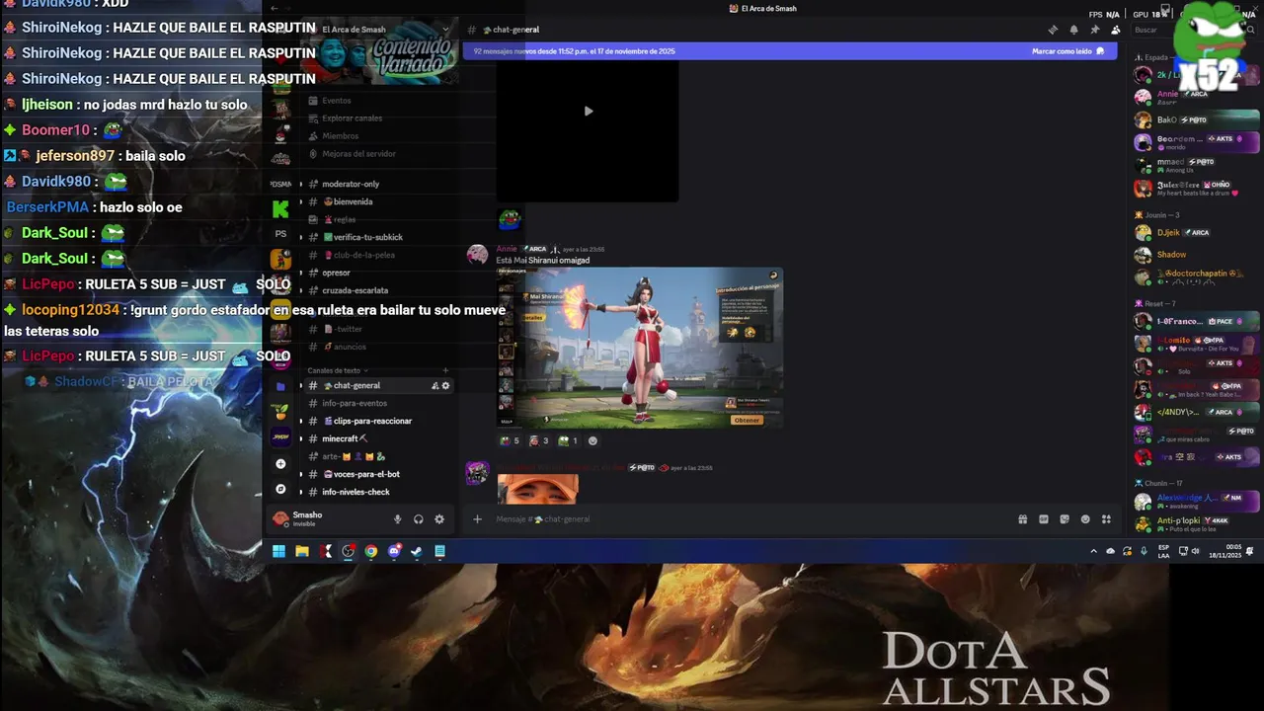Open the discover servers compass icon

(280, 489)
